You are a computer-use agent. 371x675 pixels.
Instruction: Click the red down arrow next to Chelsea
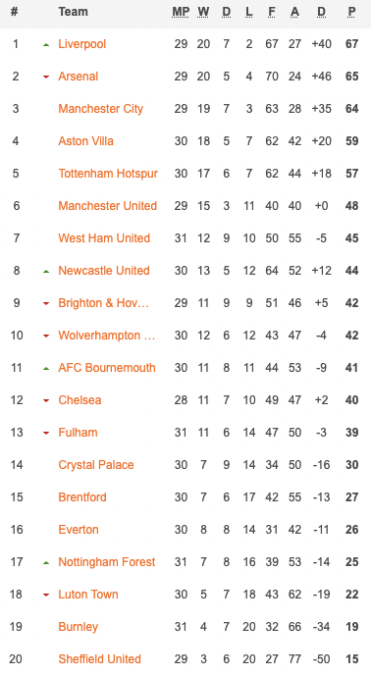[x=46, y=400]
